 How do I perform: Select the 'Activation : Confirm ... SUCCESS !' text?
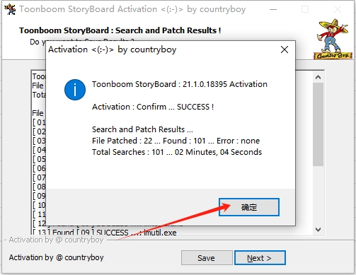coord(153,107)
